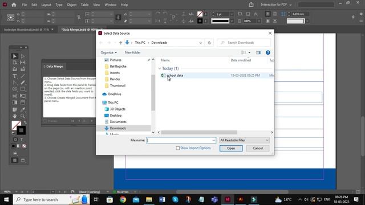Choose the Ellipse Frame tool

pos(14,89)
